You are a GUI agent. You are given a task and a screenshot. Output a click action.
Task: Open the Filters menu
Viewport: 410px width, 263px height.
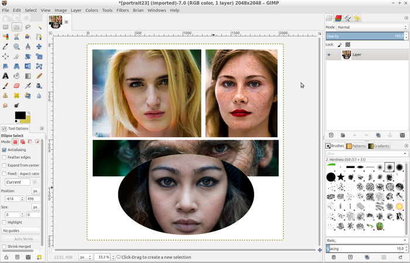122,10
